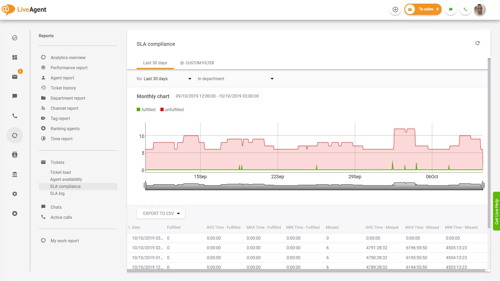500x281 pixels.
Task: Open the configuration gear icon in sidebar
Action: point(15,194)
